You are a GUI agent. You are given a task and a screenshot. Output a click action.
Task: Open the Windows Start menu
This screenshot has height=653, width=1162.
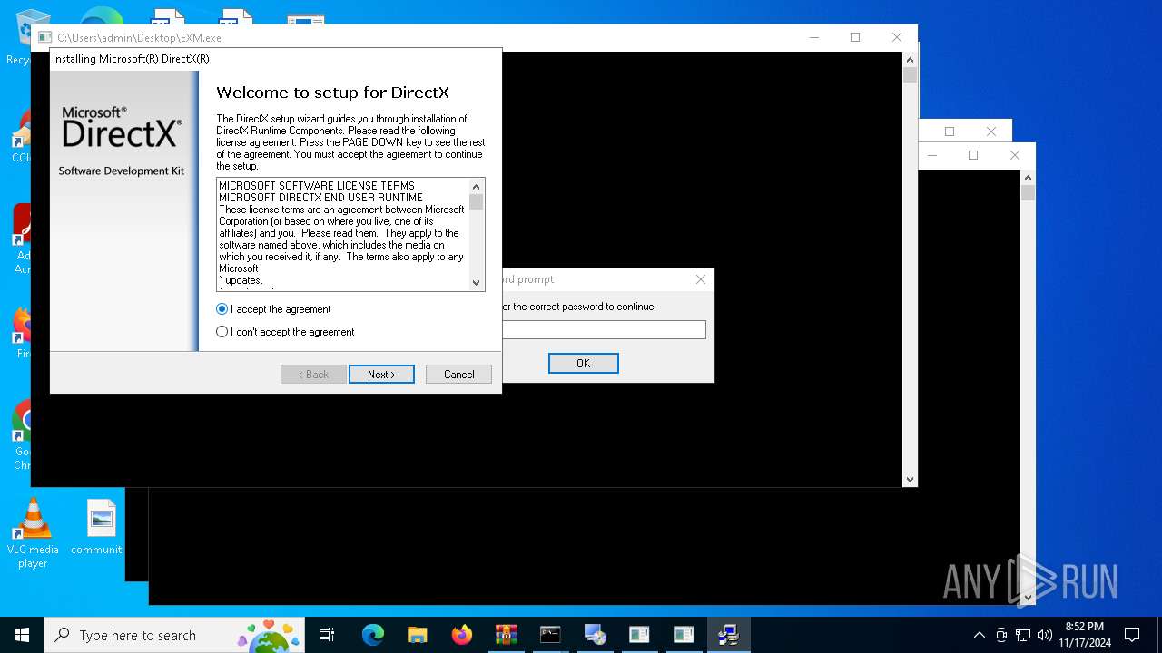(22, 635)
